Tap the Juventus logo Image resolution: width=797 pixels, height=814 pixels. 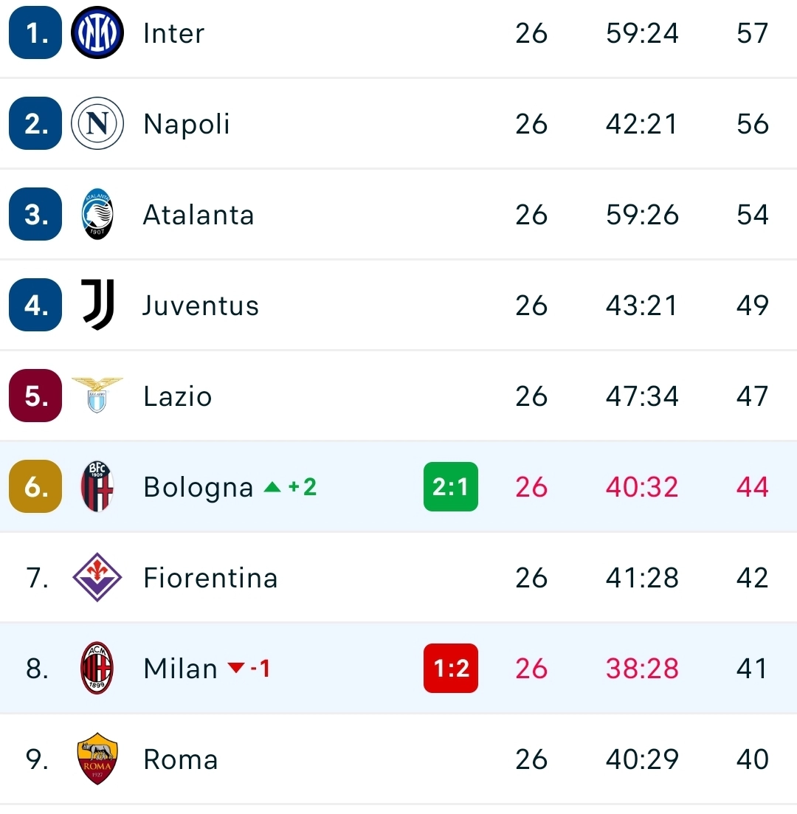[97, 305]
